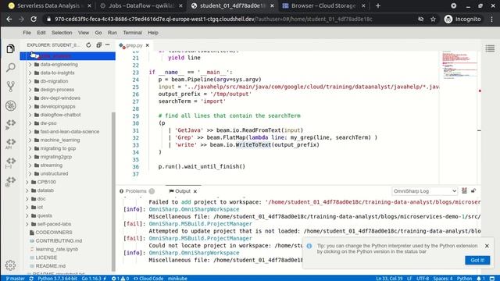The height and width of the screenshot is (281, 500).
Task: Open the Selection menu
Action: [62, 33]
